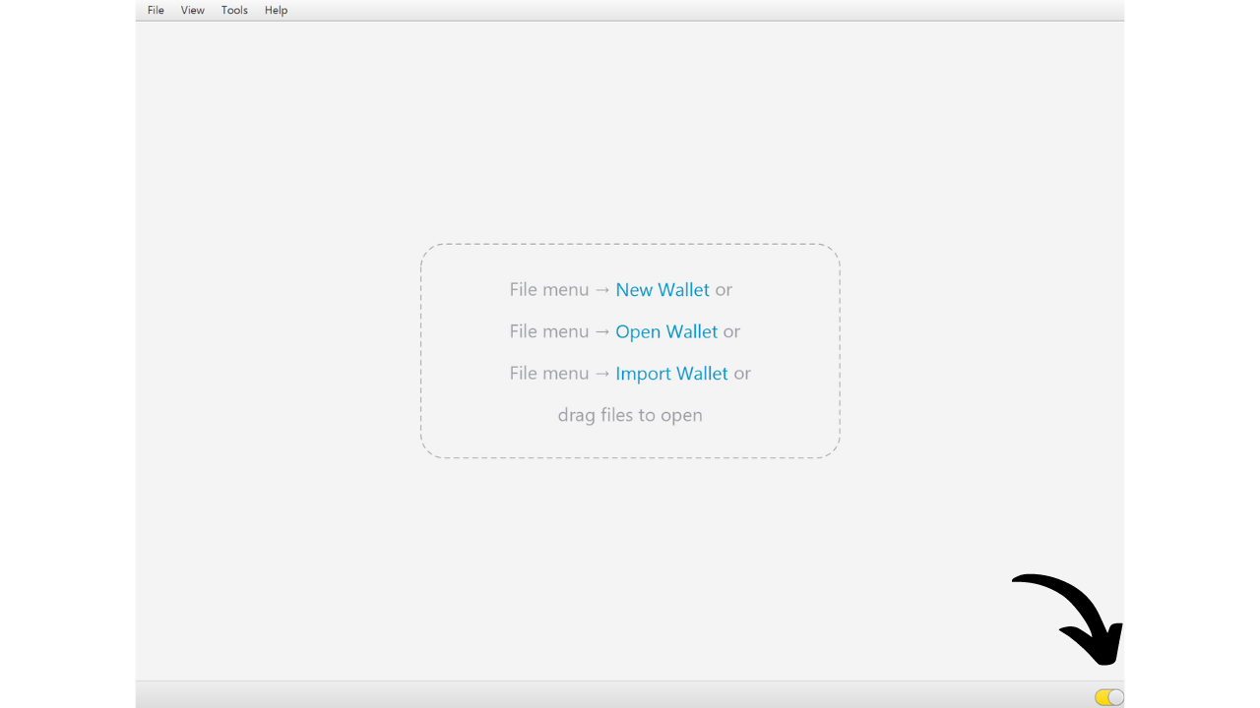Toggle the yellow connection switch in status bar
Screen dimensions: 1260x708
pyautogui.click(x=1109, y=697)
